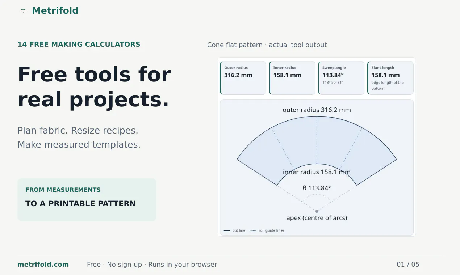Click the "Free tools for real projects." headline
This screenshot has width=460, height=275.
tap(94, 87)
